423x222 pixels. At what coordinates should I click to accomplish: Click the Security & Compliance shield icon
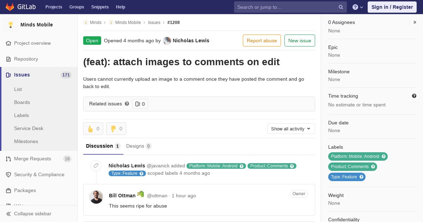click(8, 174)
